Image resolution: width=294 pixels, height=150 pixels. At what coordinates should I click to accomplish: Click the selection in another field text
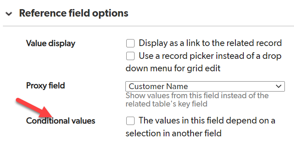point(174,133)
